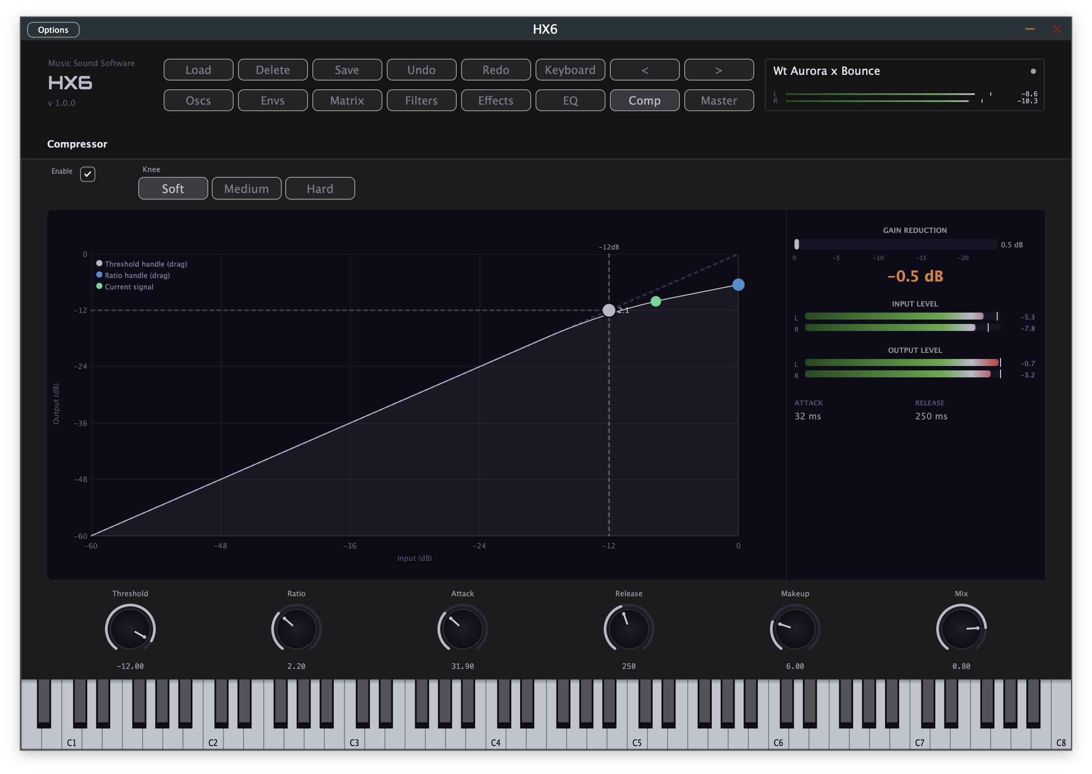Viewport: 1092px width, 774px height.
Task: Click the makeup value 6.00
Action: coord(795,666)
